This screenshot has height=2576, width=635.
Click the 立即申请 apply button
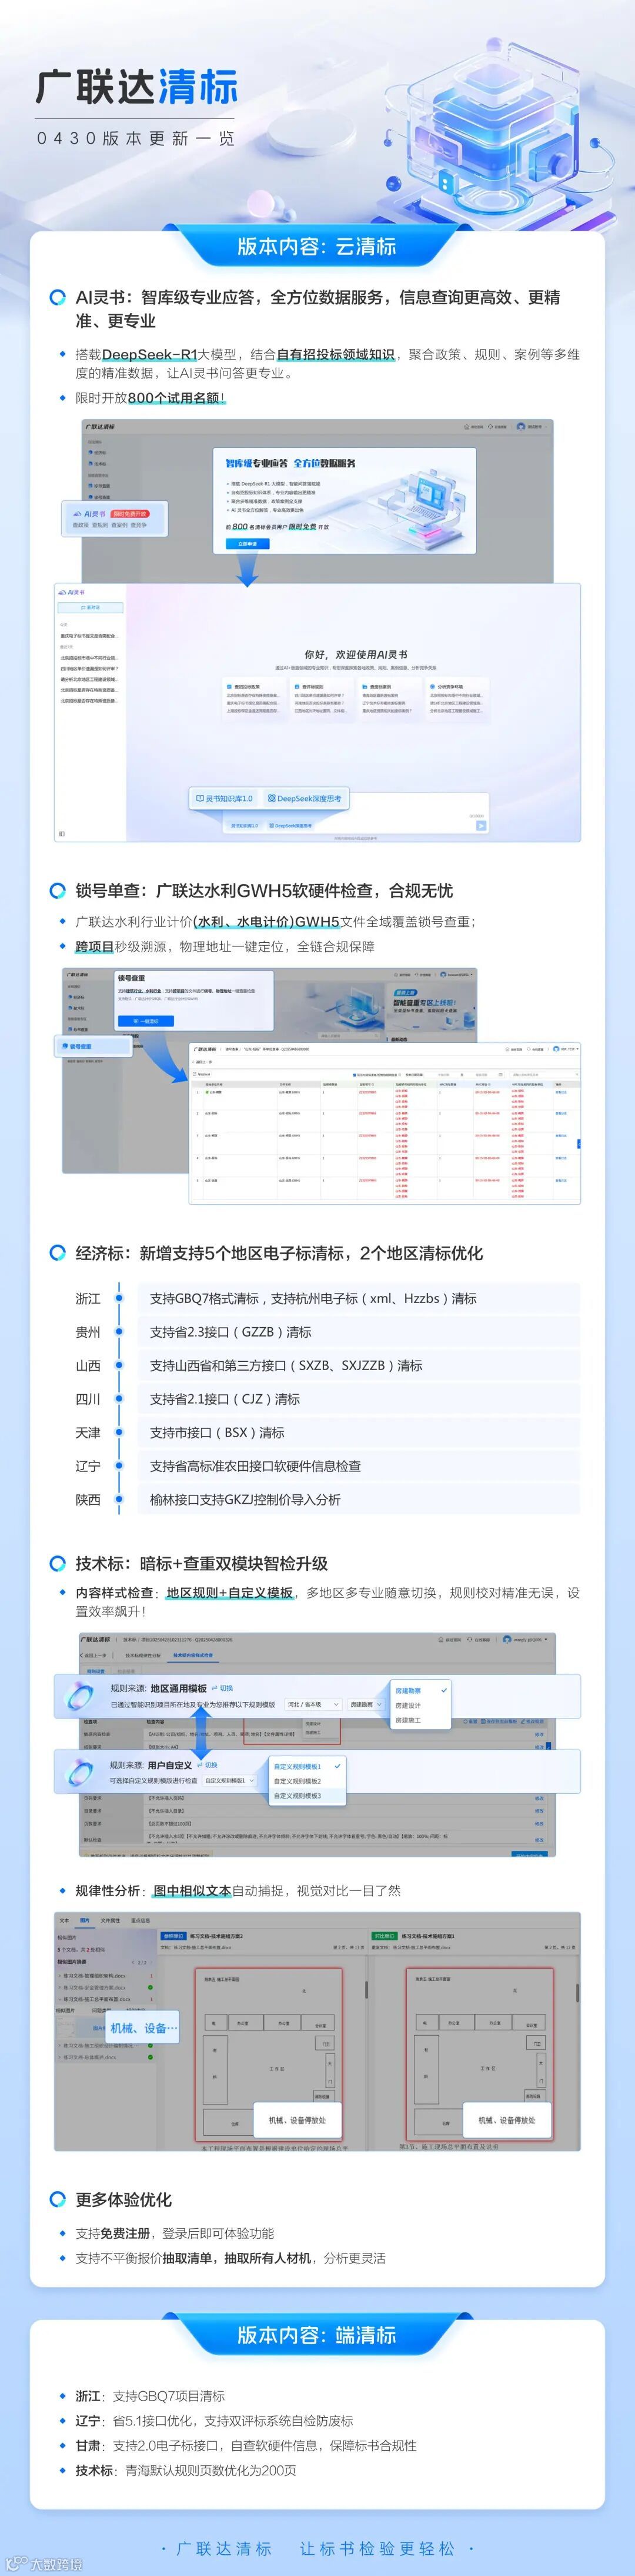[x=248, y=544]
